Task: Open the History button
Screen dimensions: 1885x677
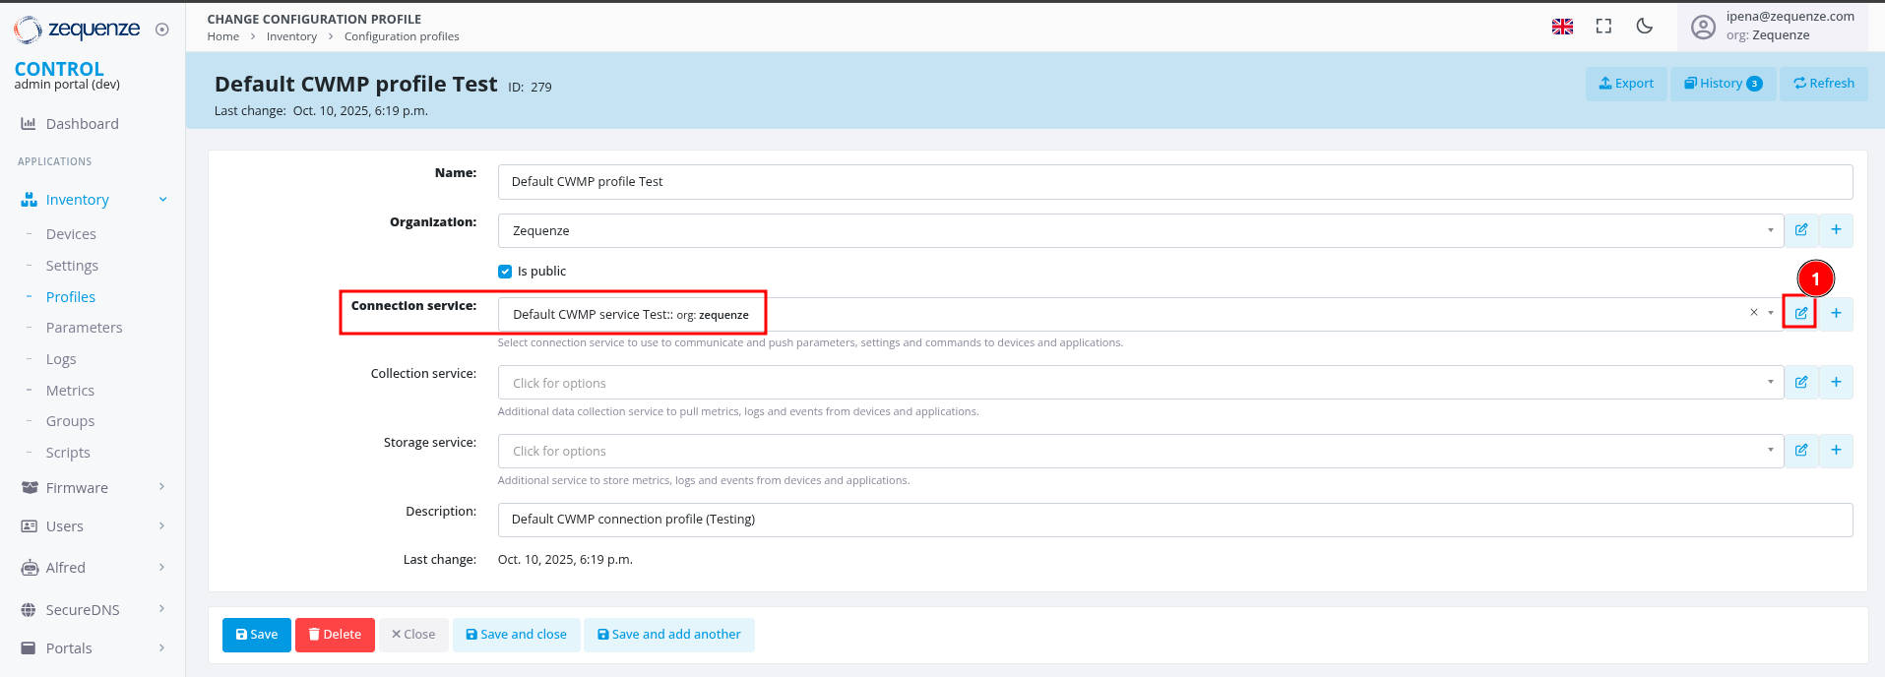Action: point(1722,84)
